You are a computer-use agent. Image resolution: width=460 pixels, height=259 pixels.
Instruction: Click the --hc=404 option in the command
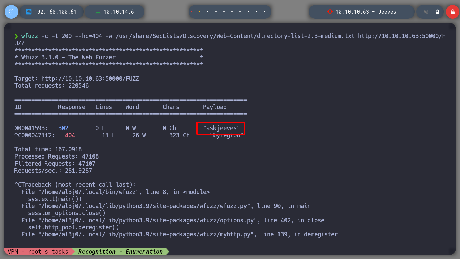[x=88, y=36]
